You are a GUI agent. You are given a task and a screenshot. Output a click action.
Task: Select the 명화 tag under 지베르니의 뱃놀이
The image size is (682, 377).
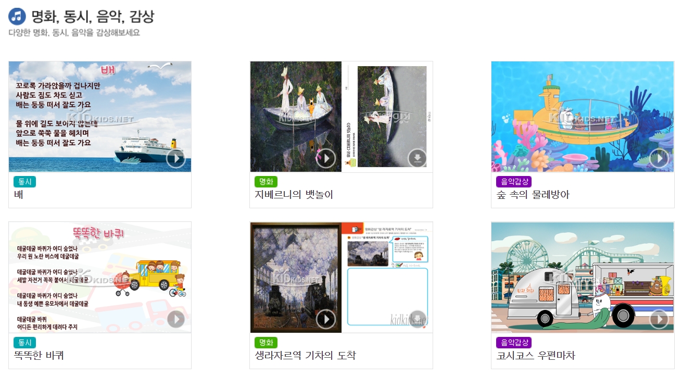click(266, 182)
